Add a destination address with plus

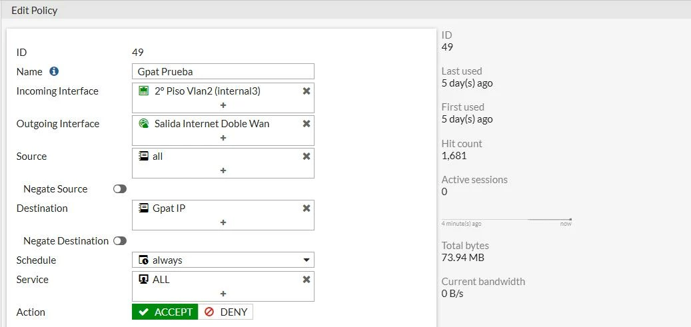223,222
